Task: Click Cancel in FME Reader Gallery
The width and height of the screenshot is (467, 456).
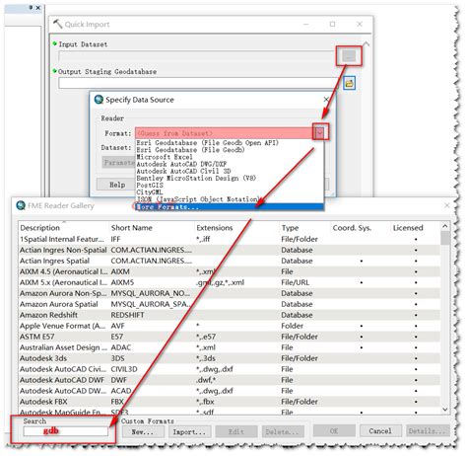Action: click(x=380, y=431)
